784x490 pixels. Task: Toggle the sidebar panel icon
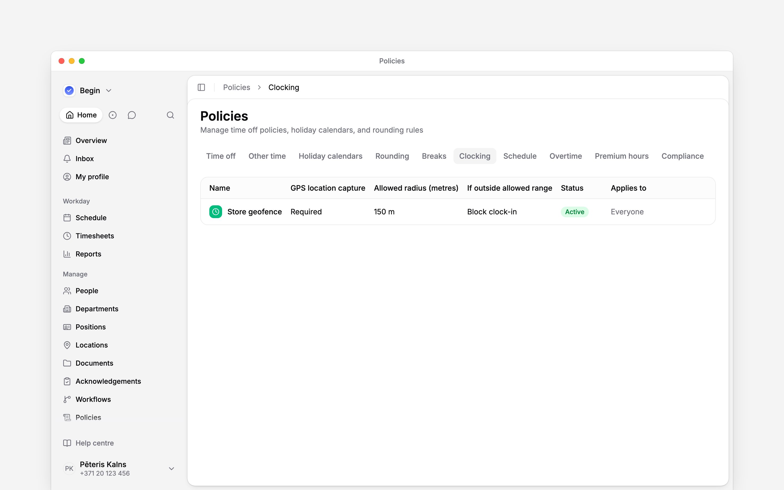pos(201,88)
